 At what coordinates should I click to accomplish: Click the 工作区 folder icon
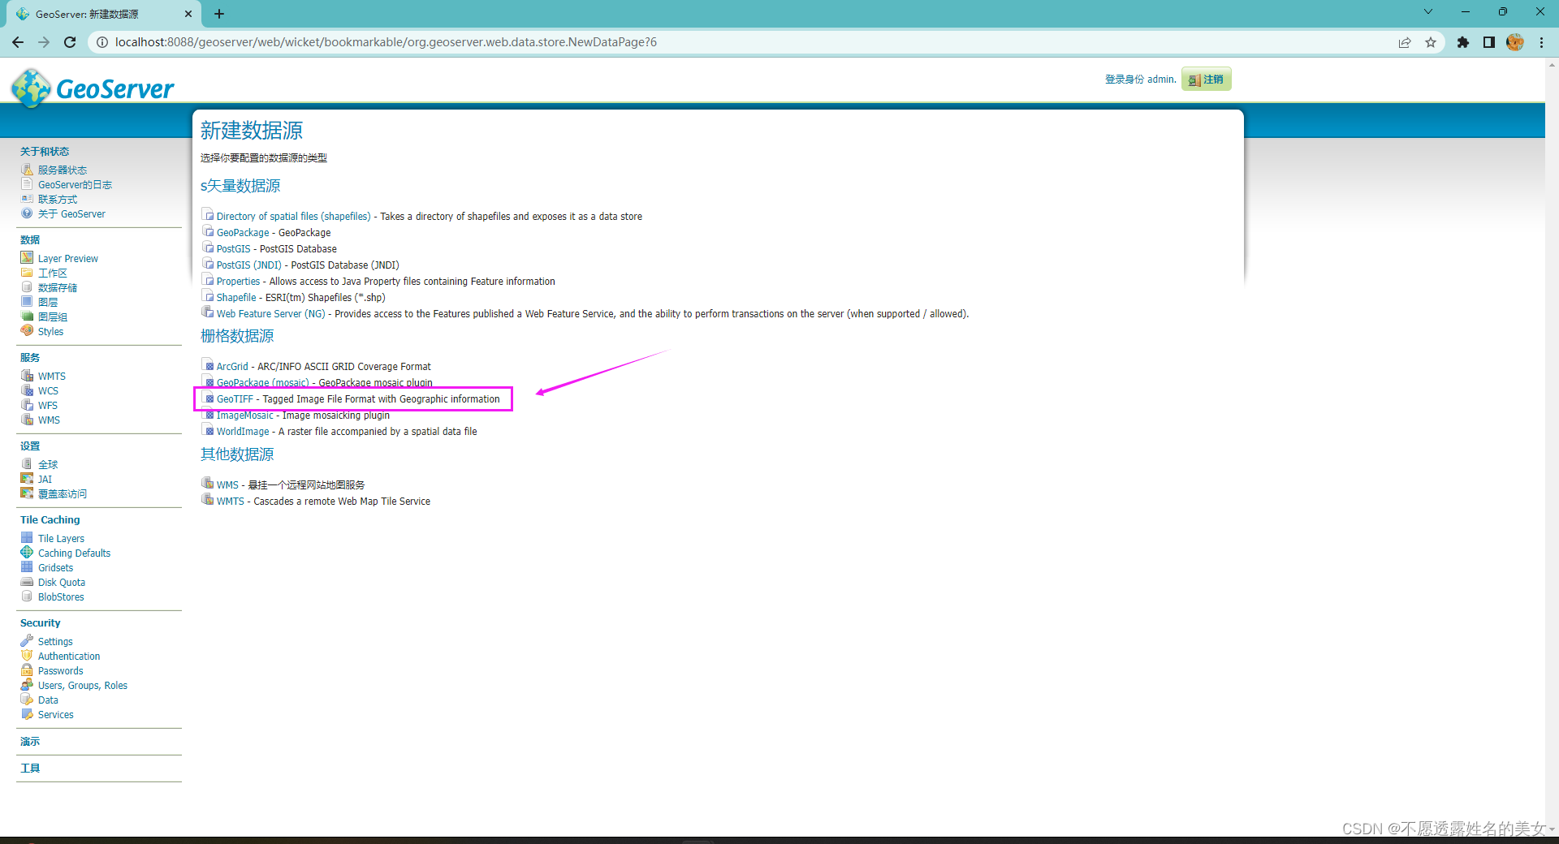(x=27, y=273)
